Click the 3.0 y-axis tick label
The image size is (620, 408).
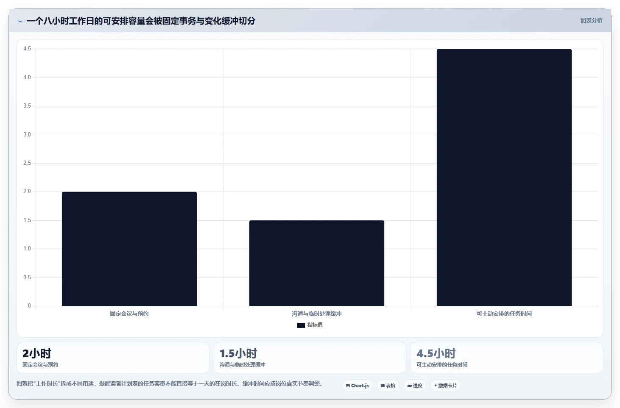tap(27, 135)
